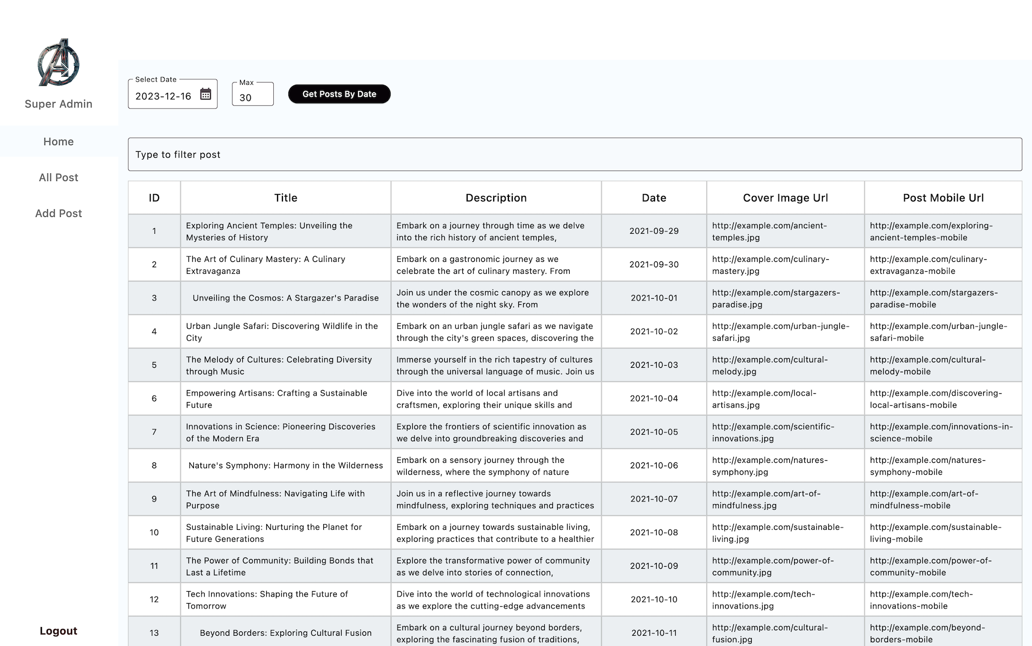Click date cell 2021-10-10
Screen dimensions: 1032x646
pos(654,599)
